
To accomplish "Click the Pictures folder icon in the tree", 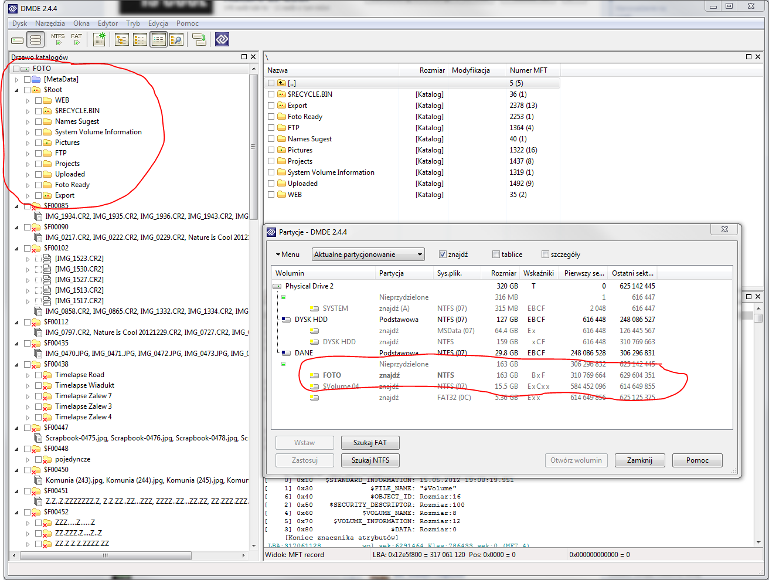I will [x=47, y=143].
